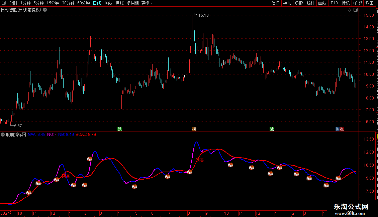Switch to 月线 monthly chart
Image resolution: width=378 pixels, height=217 pixels.
[x=119, y=3]
